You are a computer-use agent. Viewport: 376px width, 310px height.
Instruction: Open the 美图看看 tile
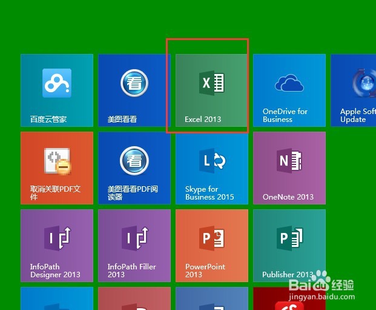[134, 90]
